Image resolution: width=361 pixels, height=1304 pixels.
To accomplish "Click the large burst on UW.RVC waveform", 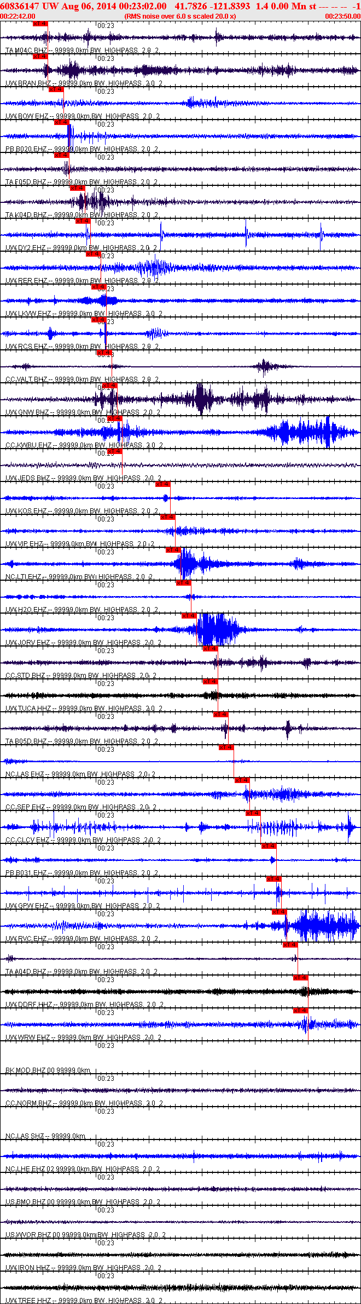I will (x=323, y=926).
